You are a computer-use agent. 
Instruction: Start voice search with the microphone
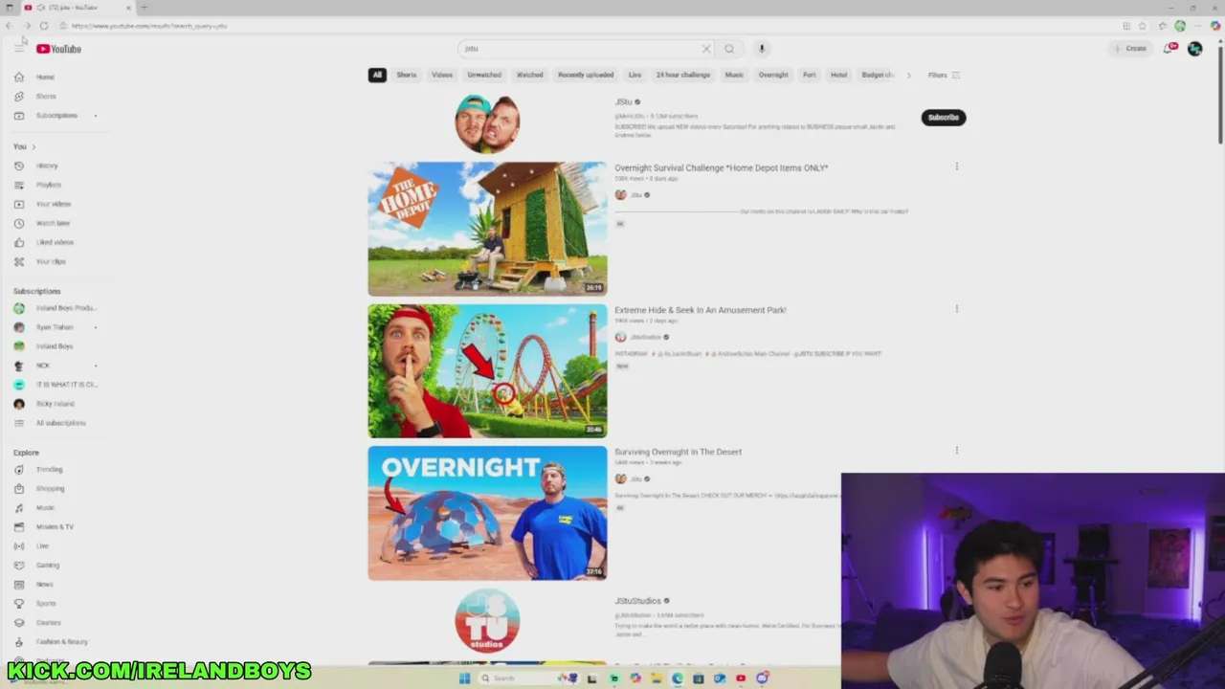point(762,49)
